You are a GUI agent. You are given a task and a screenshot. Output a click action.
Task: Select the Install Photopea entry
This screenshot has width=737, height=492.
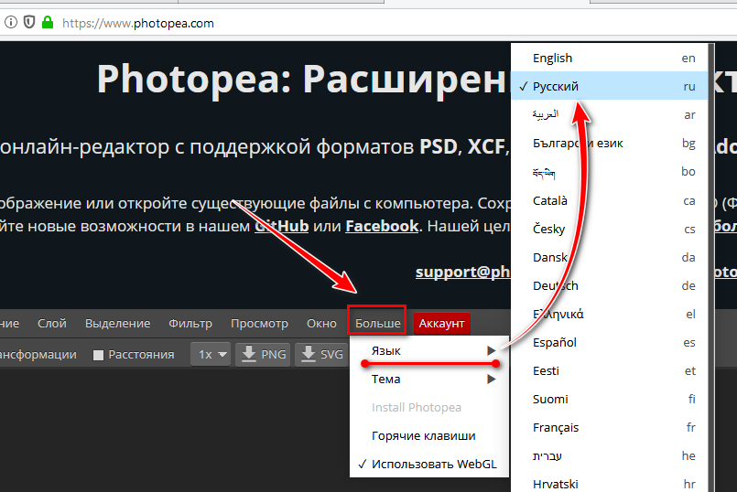point(429,407)
